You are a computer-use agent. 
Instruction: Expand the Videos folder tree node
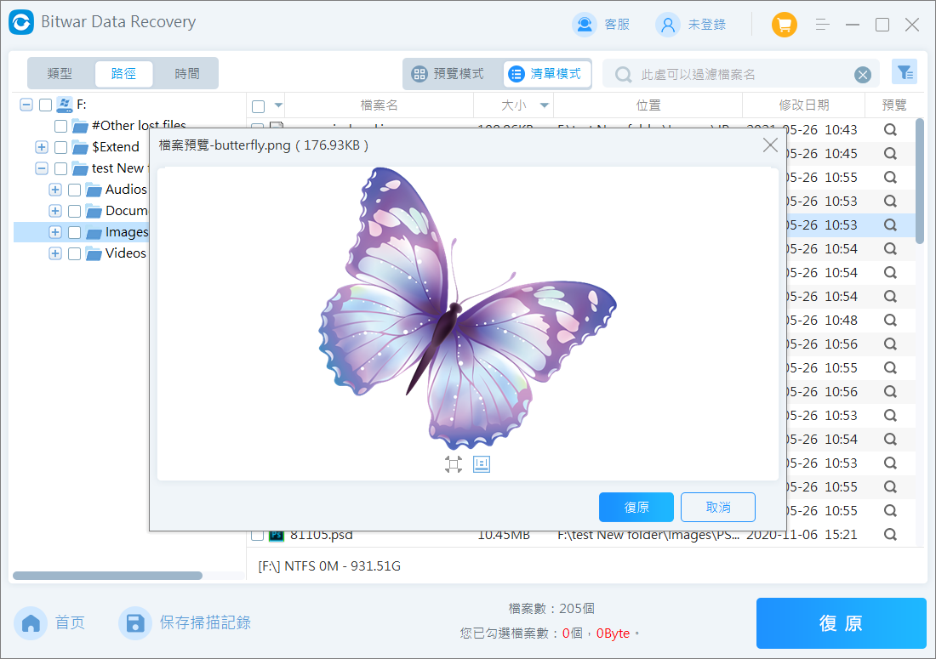pos(55,253)
